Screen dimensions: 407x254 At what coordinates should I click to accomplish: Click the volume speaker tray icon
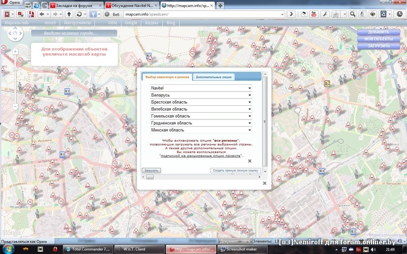(x=373, y=249)
